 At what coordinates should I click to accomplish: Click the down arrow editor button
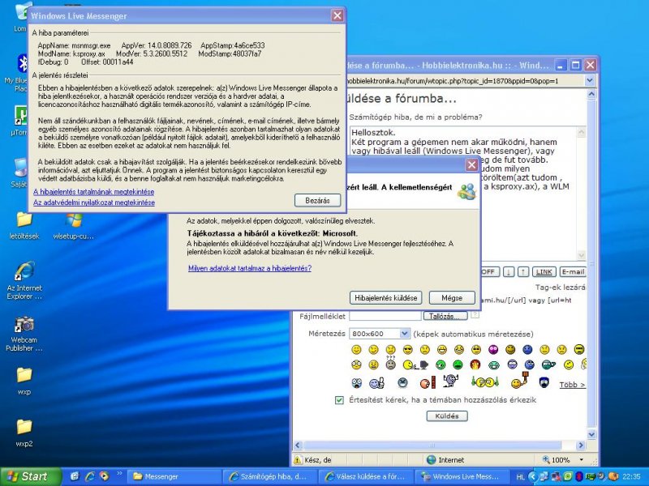click(509, 271)
